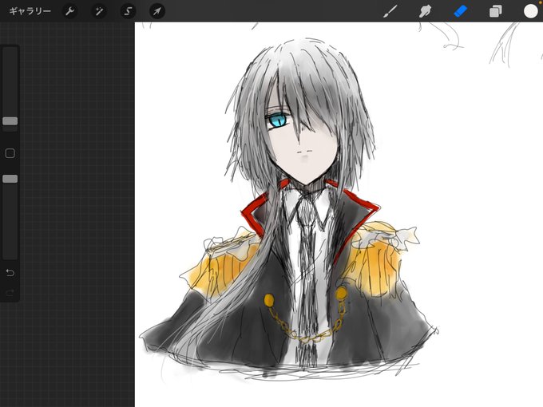The width and height of the screenshot is (543, 407).
Task: Select the Paint brush tool
Action: [x=390, y=11]
